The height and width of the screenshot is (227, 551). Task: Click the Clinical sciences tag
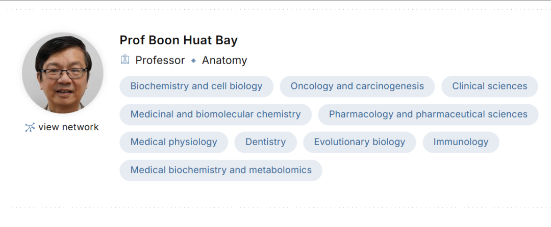click(x=489, y=87)
